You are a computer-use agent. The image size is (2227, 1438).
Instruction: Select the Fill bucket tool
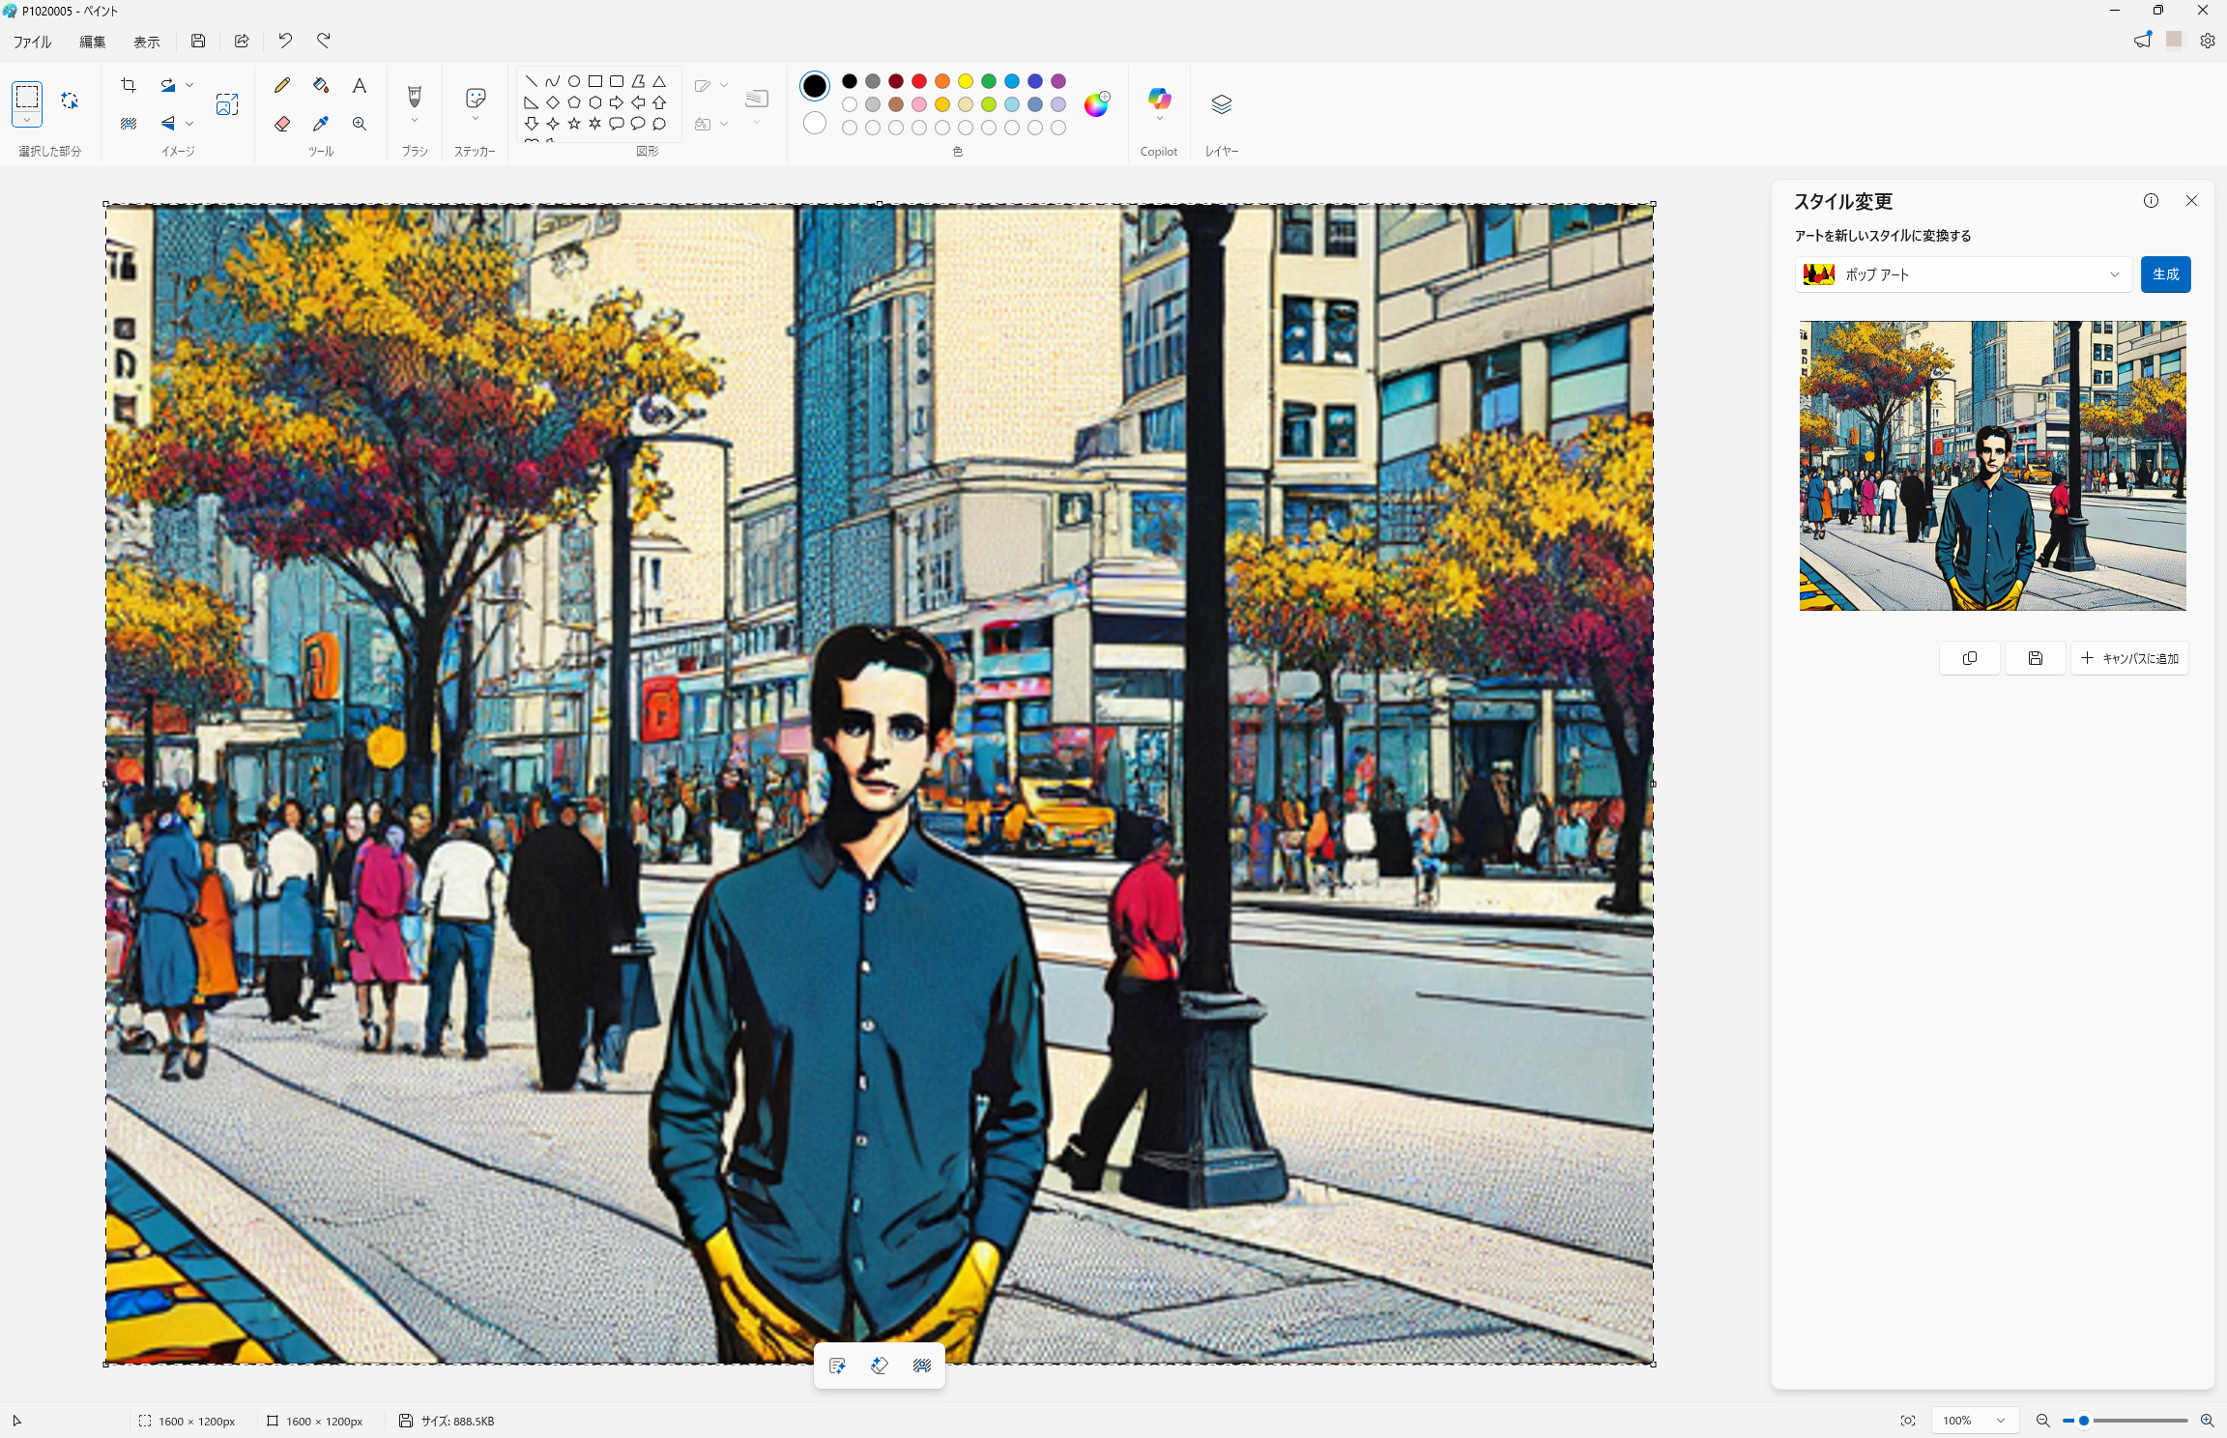tap(321, 85)
